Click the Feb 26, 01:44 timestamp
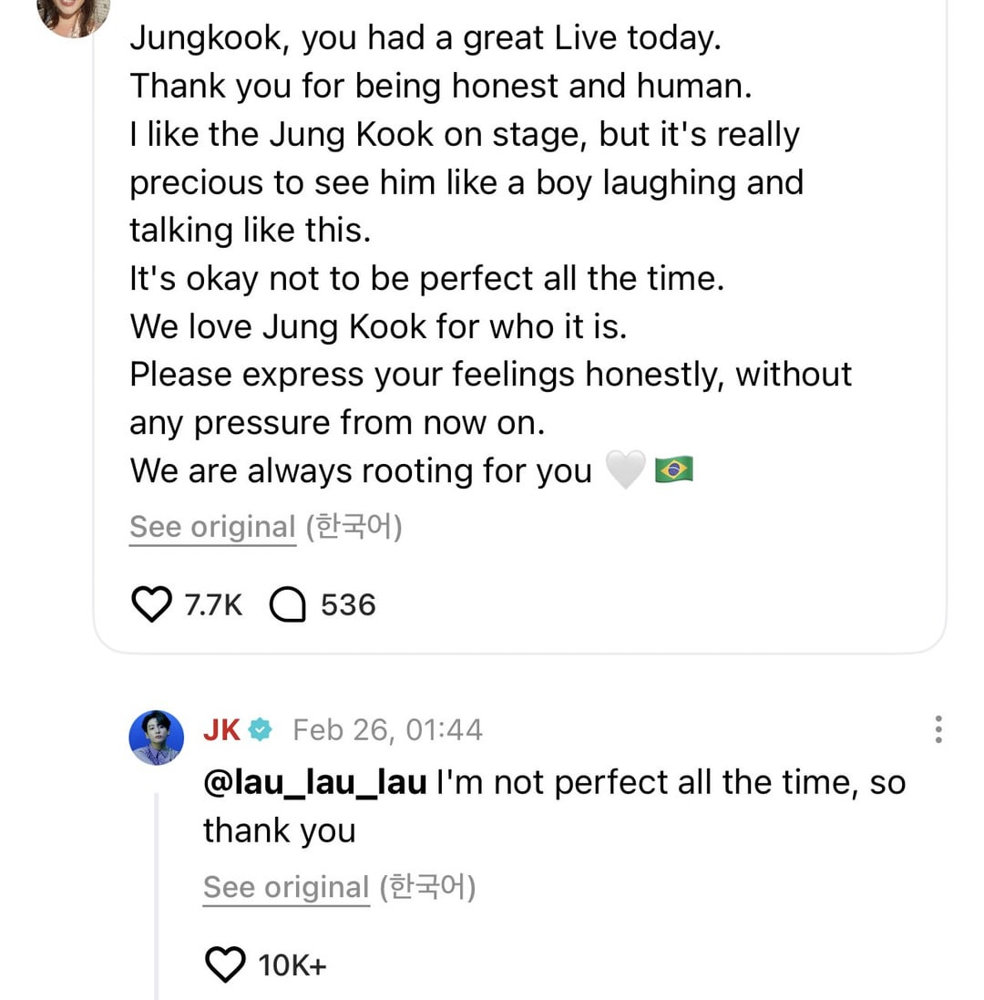Screen dimensions: 984x1000 pos(387,729)
